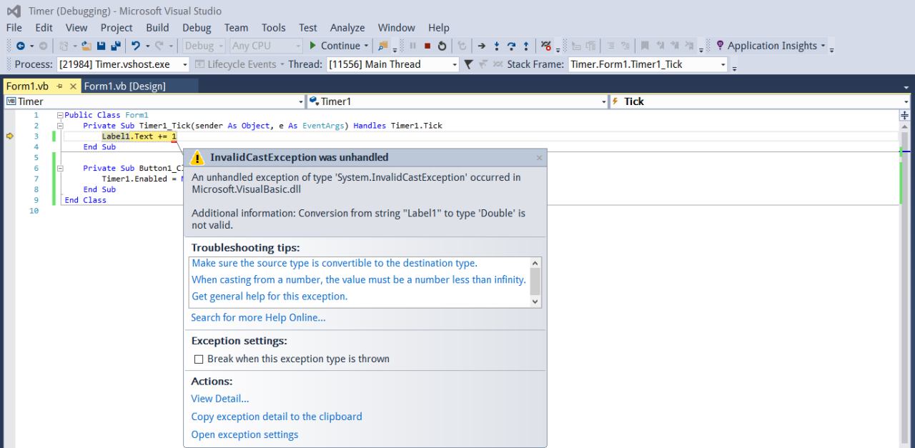Close the Form1.vb tab with X
The height and width of the screenshot is (448, 915).
72,86
